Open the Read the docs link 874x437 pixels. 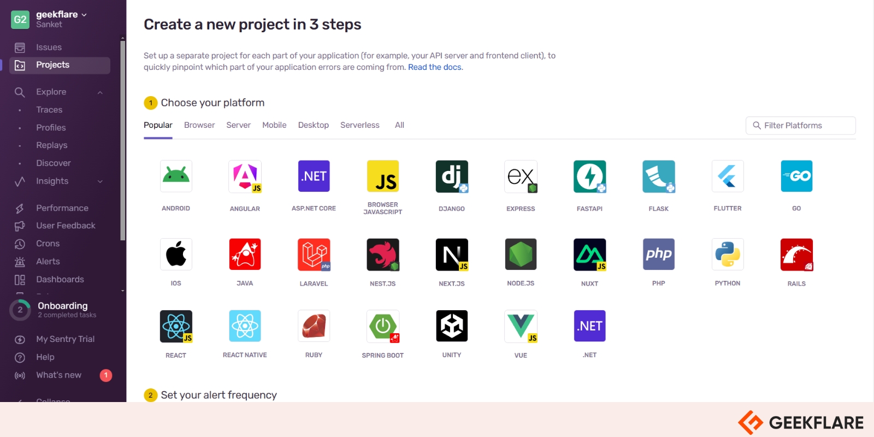point(435,67)
